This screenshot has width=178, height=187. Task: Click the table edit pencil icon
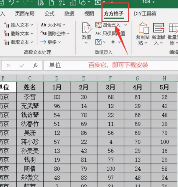(x=98, y=42)
